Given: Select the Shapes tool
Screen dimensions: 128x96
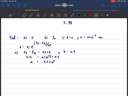Looking at the screenshot, I should [38, 15].
